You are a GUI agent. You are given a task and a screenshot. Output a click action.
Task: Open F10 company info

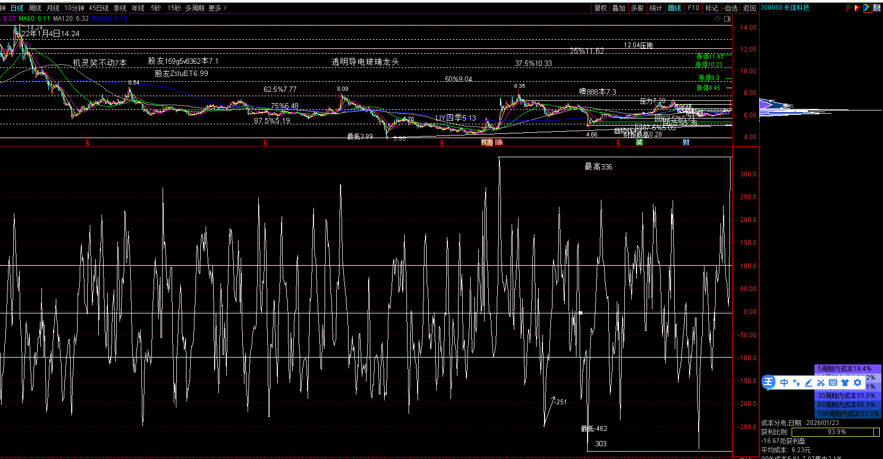pos(693,8)
